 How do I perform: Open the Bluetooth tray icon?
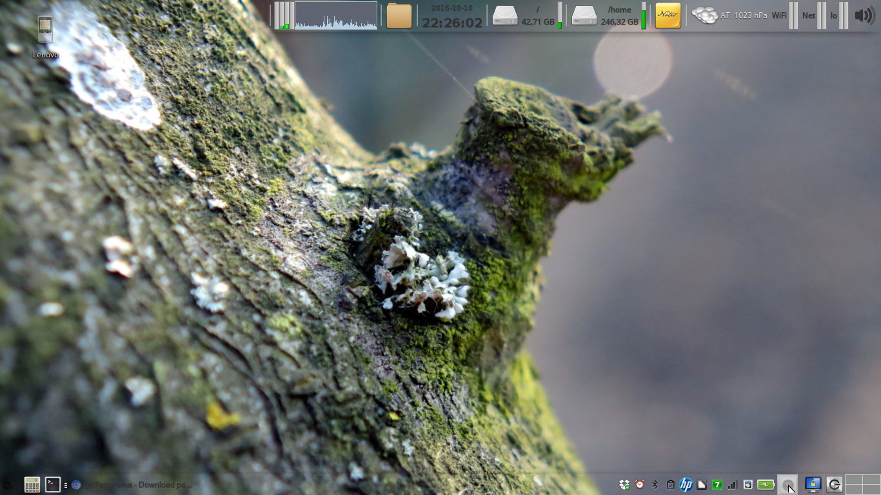[x=655, y=485]
